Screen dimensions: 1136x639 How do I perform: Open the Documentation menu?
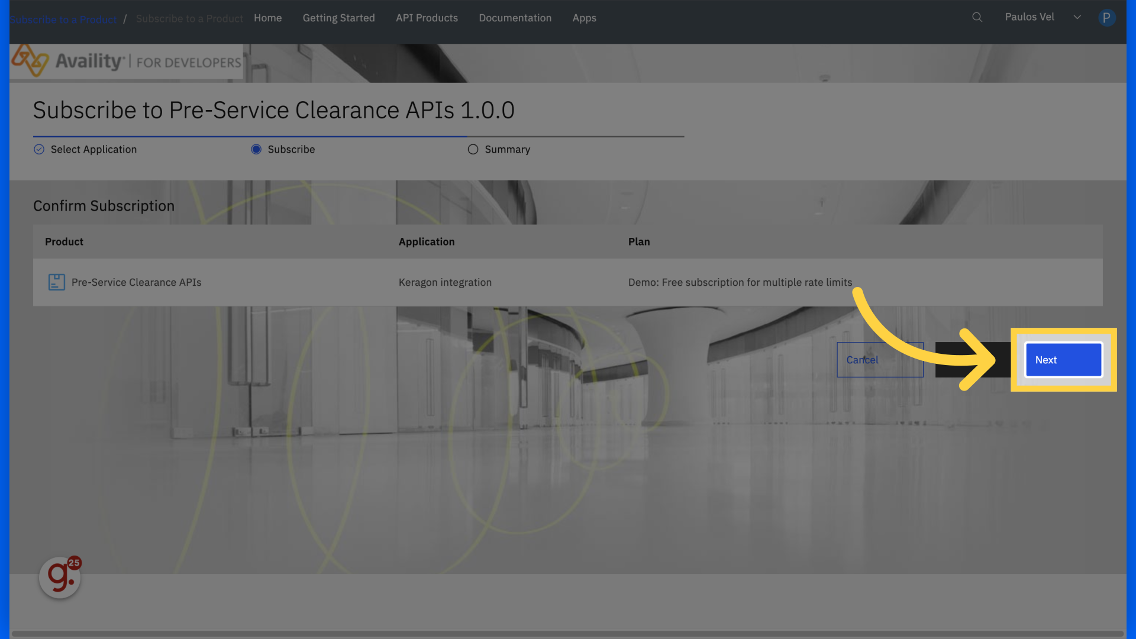click(515, 18)
